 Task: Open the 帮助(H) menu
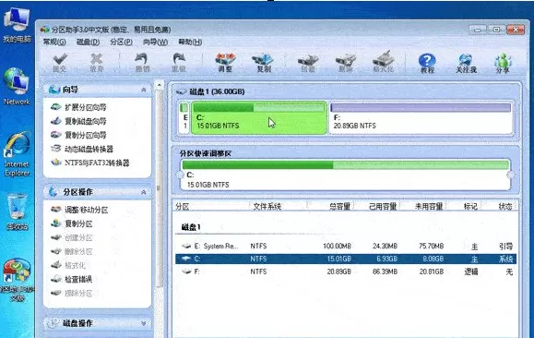190,42
